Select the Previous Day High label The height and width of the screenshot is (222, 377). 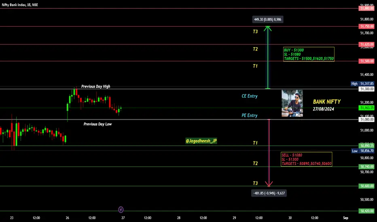coord(96,86)
